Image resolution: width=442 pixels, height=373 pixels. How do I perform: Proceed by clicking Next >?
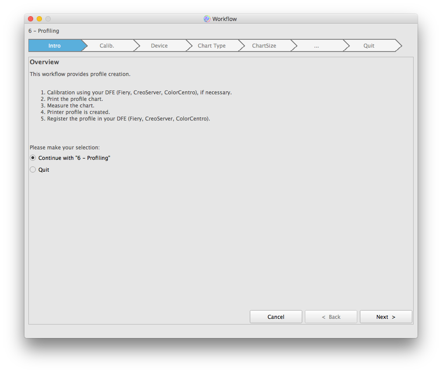click(386, 317)
